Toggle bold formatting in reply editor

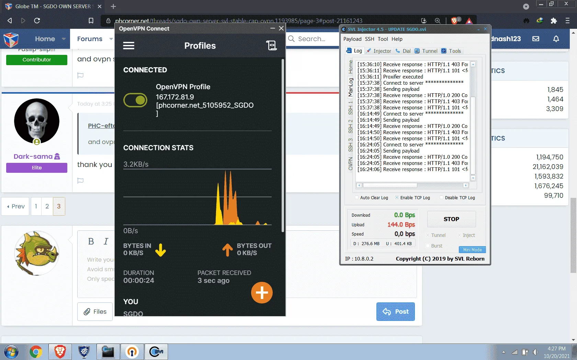(x=91, y=241)
